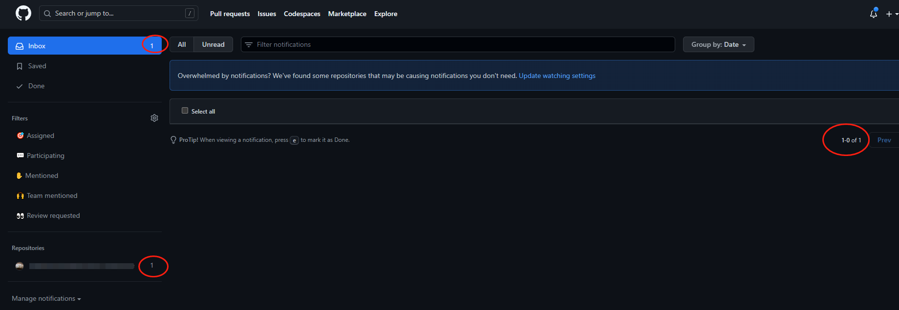Click the Search or jump to field
Image resolution: width=899 pixels, height=310 pixels.
(119, 13)
